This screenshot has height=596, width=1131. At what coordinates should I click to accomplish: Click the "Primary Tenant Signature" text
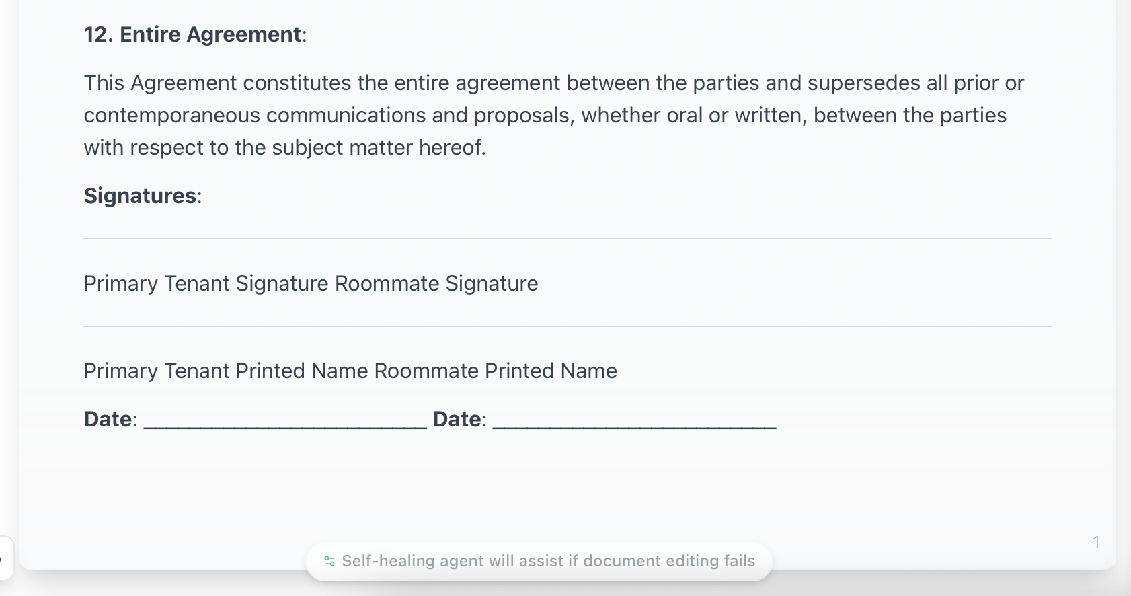pyautogui.click(x=206, y=283)
